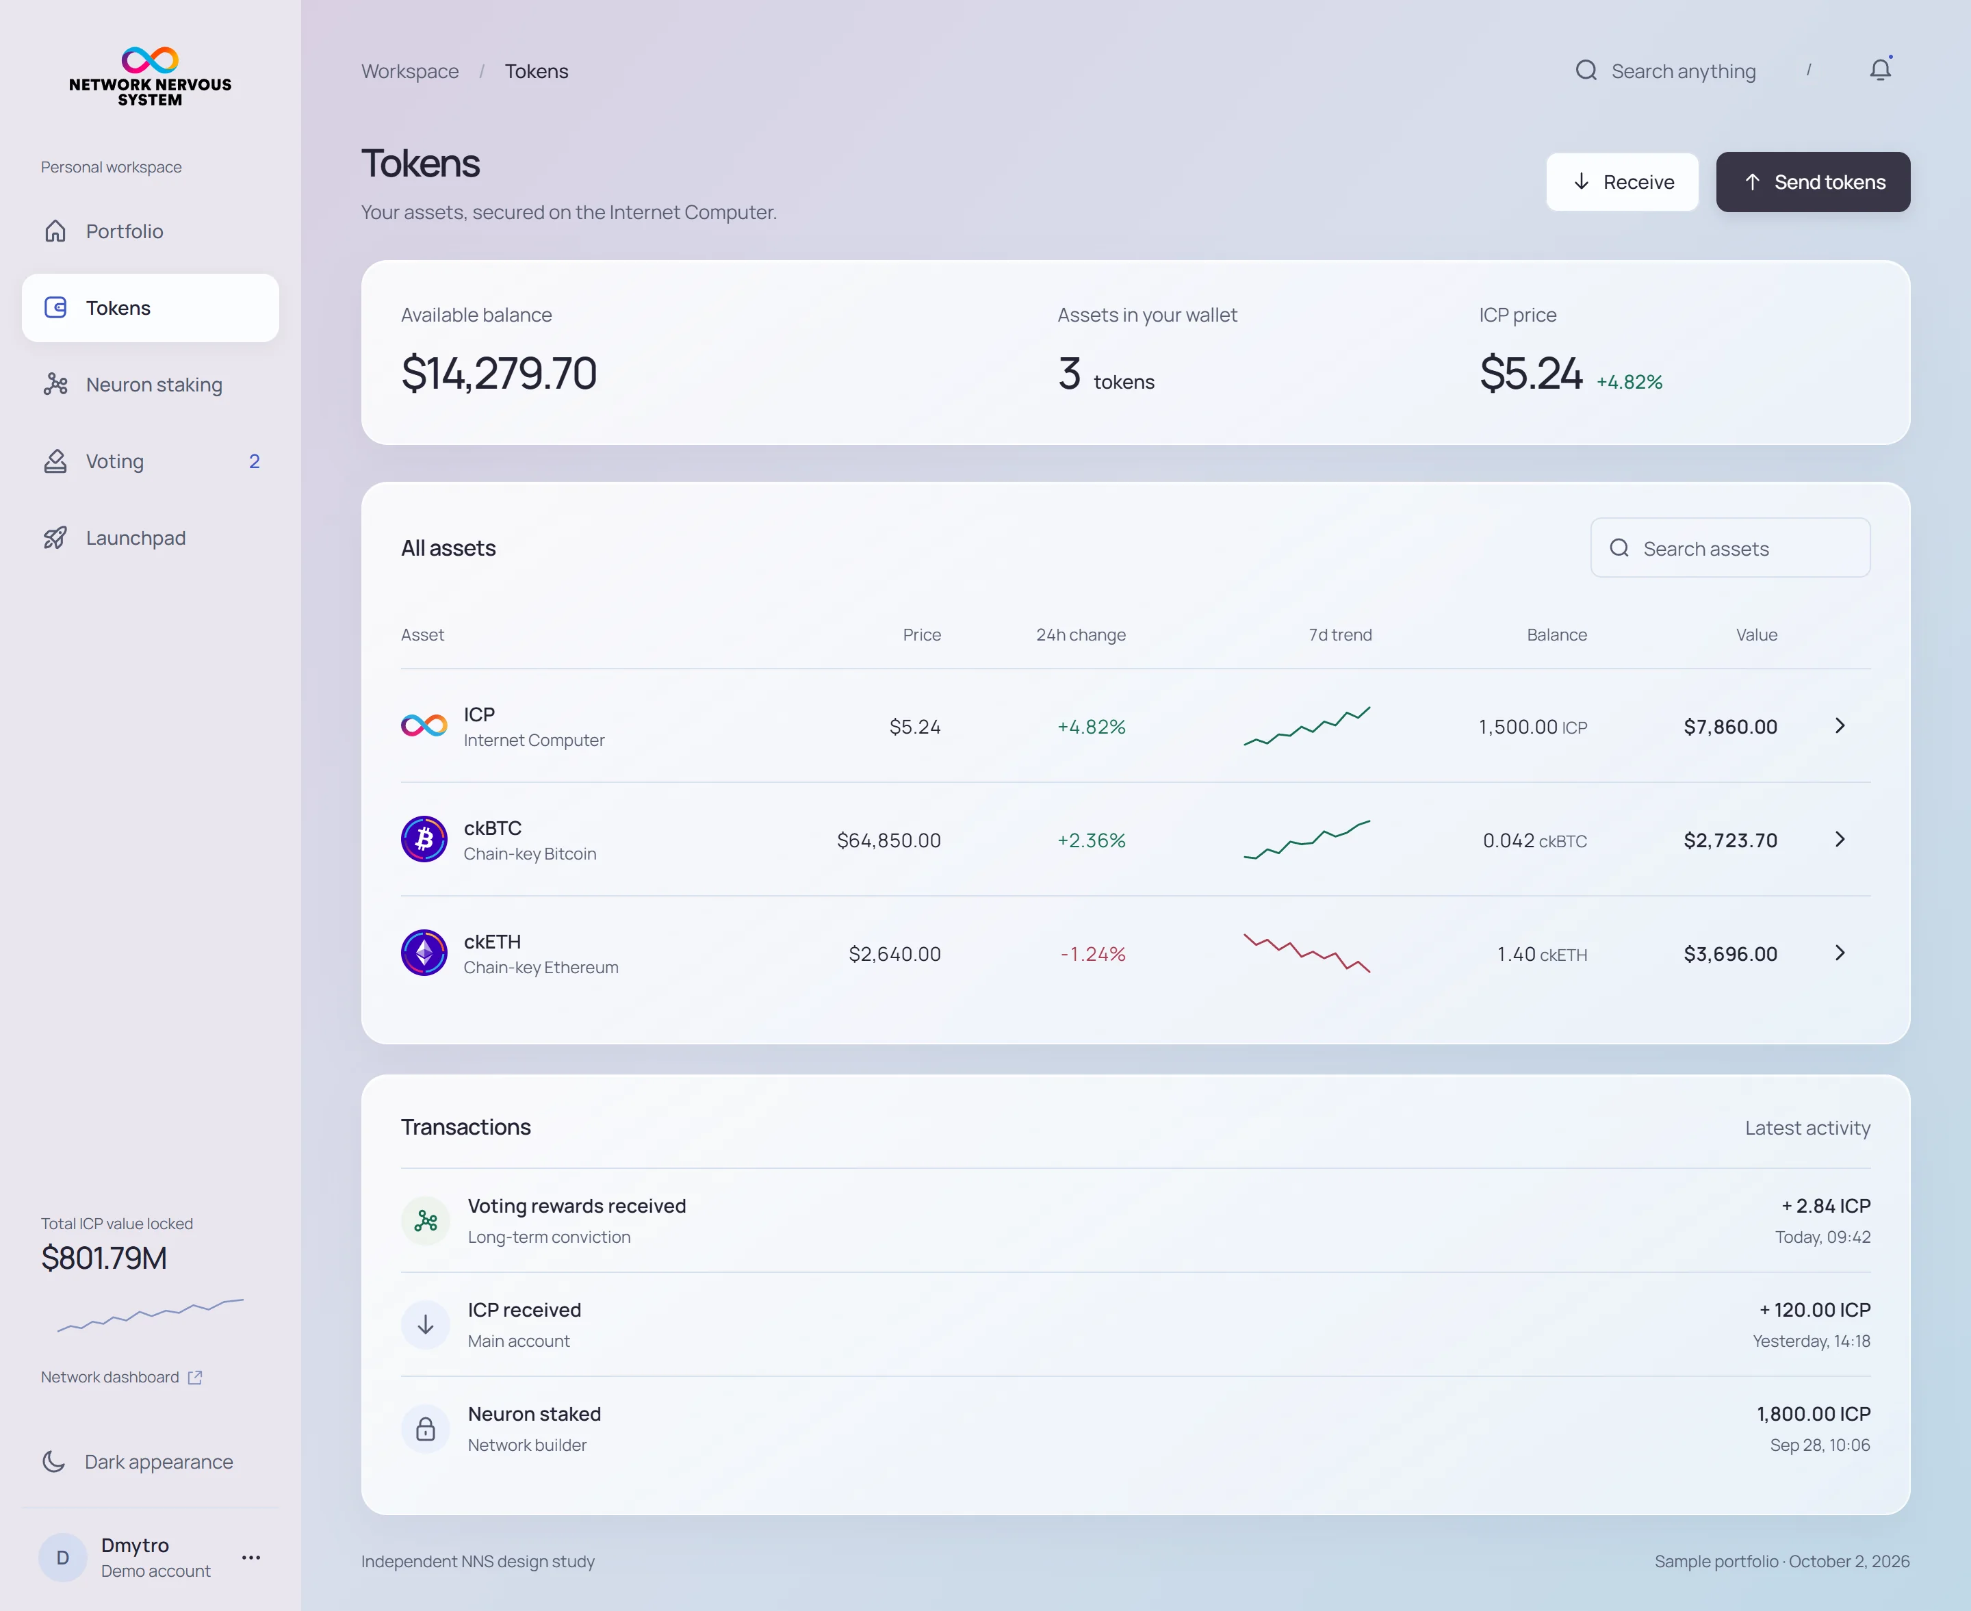The height and width of the screenshot is (1611, 1971).
Task: Select the Tokens sidebar item
Action: tap(151, 308)
